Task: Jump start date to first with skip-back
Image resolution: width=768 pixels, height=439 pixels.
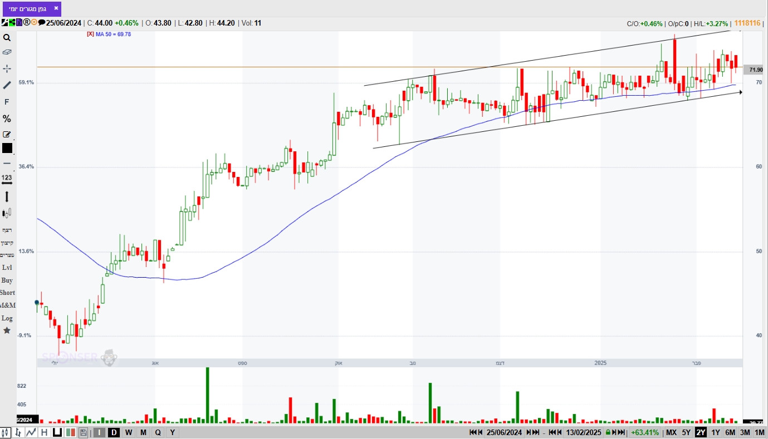Action: tap(473, 432)
